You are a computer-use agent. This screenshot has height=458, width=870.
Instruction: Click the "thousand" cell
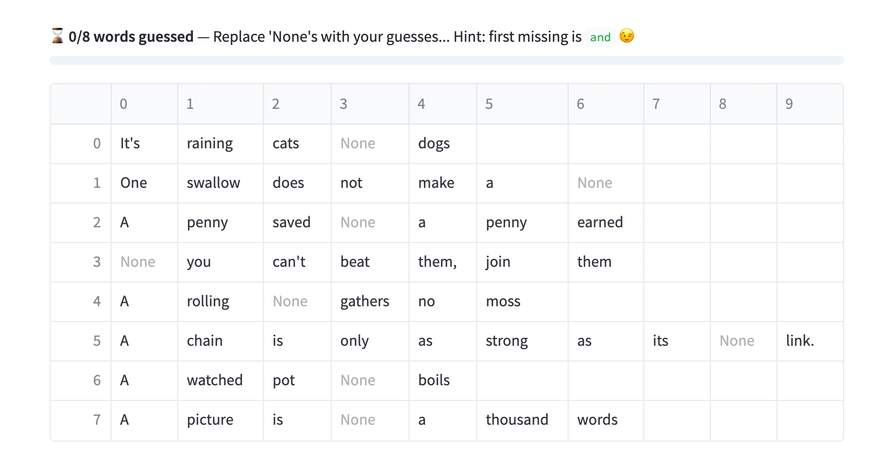click(517, 420)
